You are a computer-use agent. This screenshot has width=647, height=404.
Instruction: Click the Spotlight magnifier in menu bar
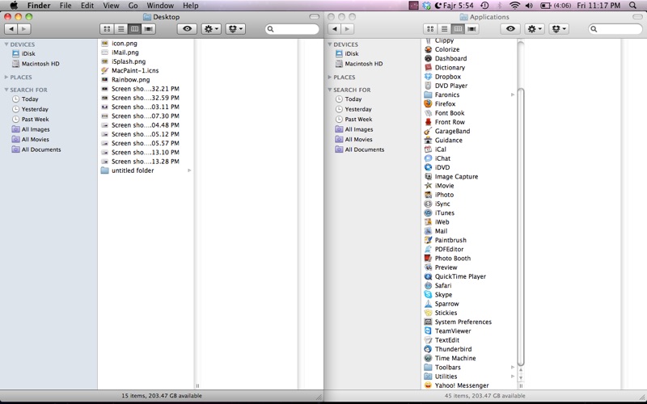[x=632, y=6]
